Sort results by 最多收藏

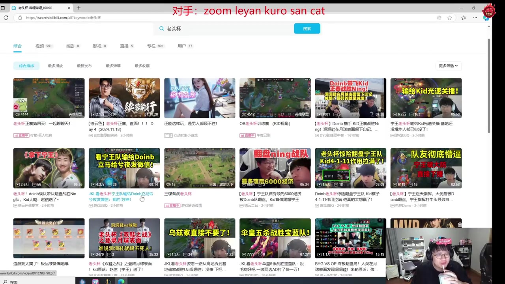[142, 66]
